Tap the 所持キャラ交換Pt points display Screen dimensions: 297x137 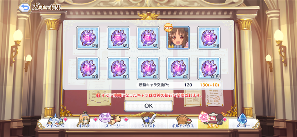tap(178, 85)
